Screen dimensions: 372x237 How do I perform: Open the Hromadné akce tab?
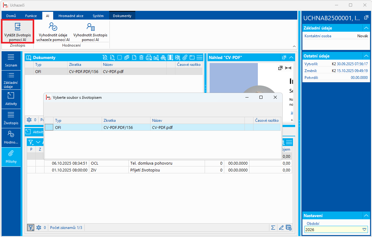coord(71,16)
